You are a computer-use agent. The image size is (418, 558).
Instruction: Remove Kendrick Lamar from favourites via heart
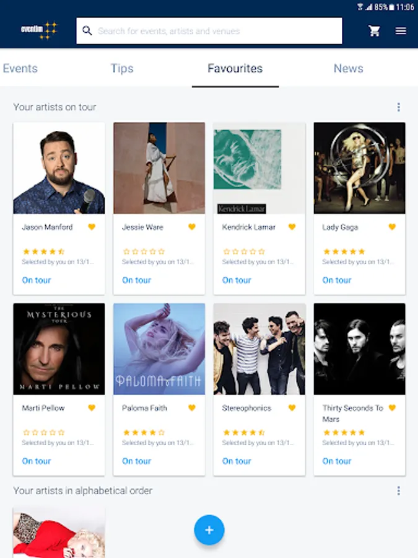[292, 227]
